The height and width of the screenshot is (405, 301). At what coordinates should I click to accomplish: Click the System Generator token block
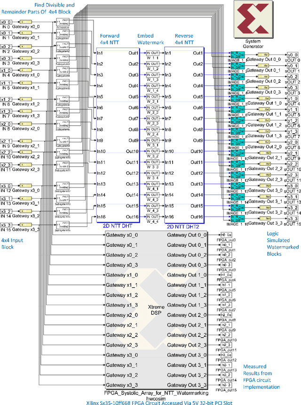point(253,20)
